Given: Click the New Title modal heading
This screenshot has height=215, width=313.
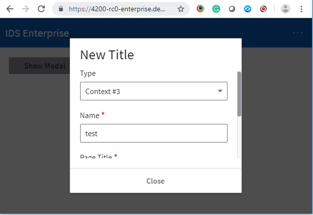Looking at the screenshot, I should tap(107, 55).
